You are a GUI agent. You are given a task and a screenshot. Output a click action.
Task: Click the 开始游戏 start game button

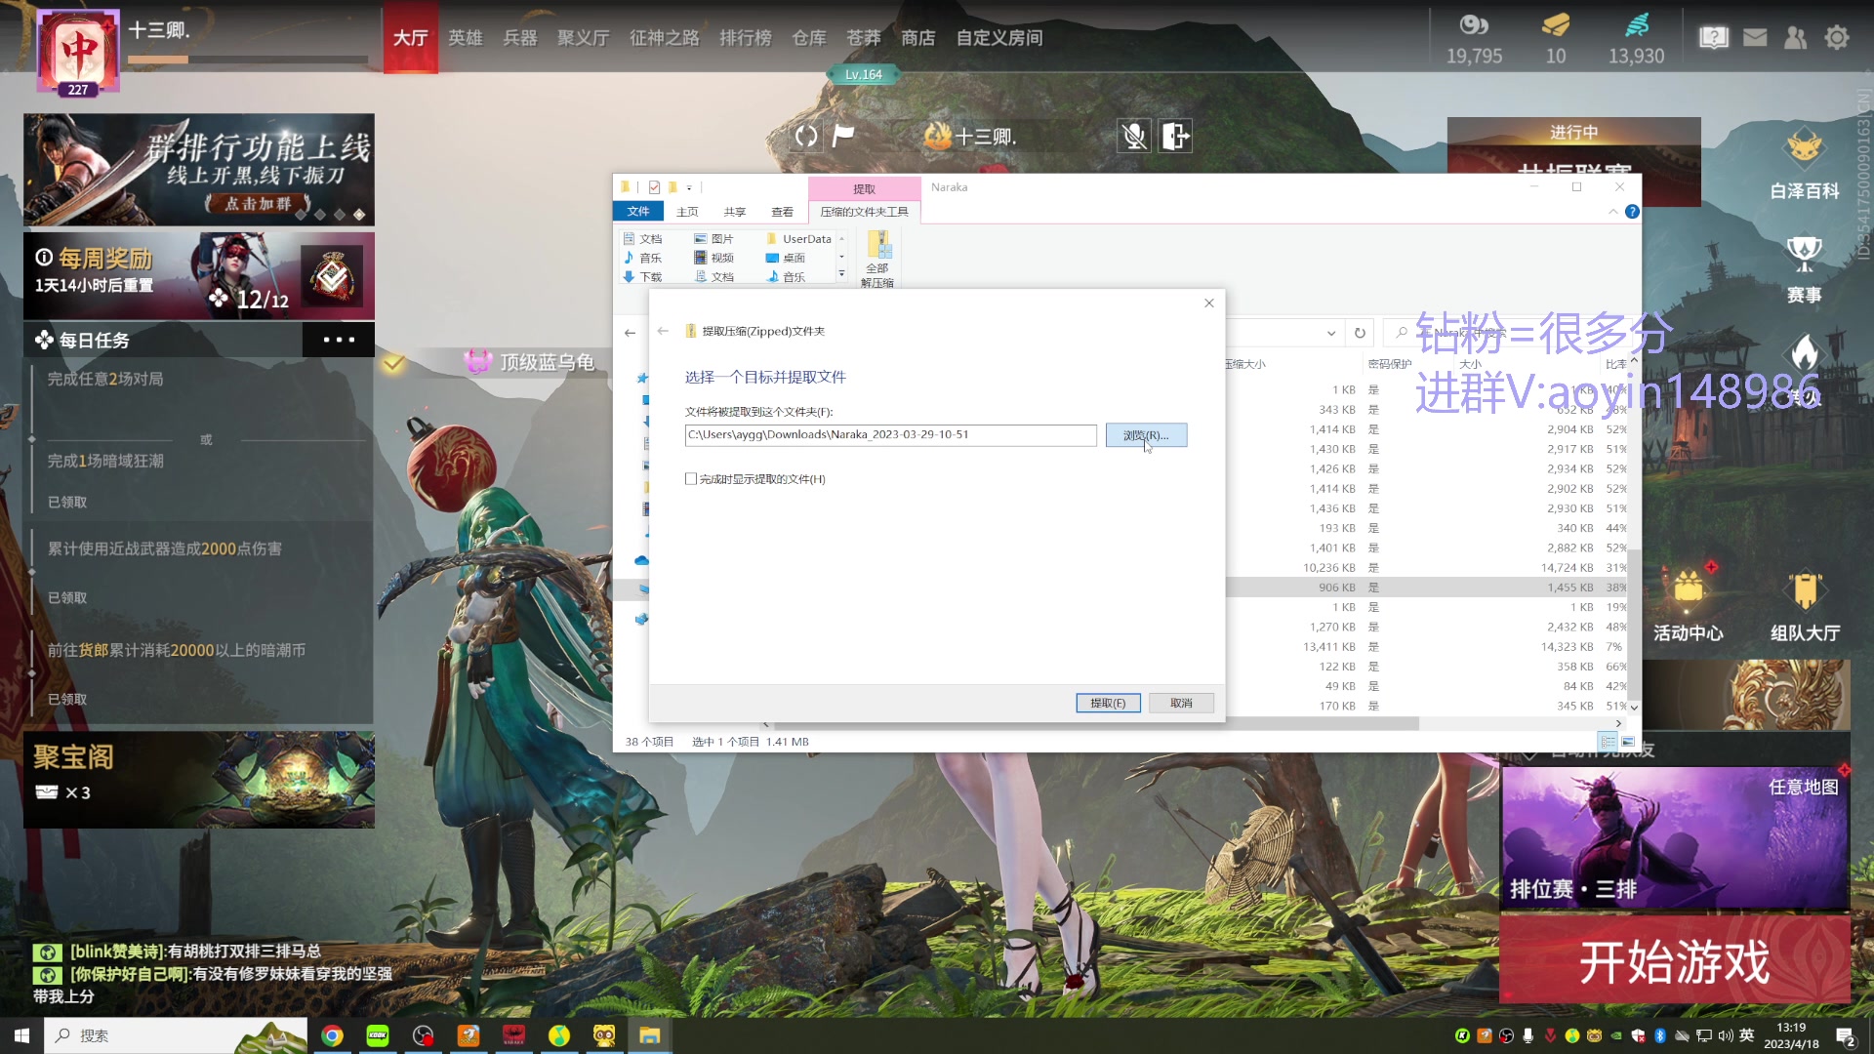(1675, 961)
